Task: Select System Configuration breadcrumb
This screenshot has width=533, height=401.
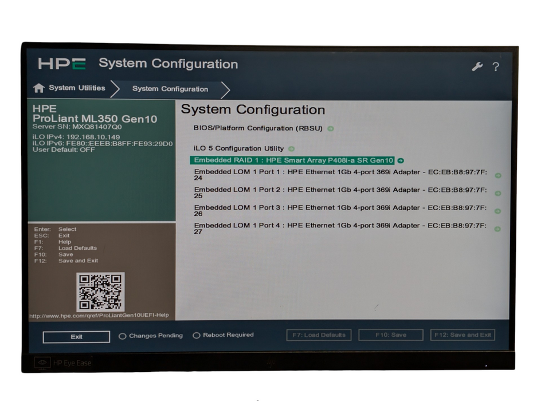Action: (x=170, y=89)
